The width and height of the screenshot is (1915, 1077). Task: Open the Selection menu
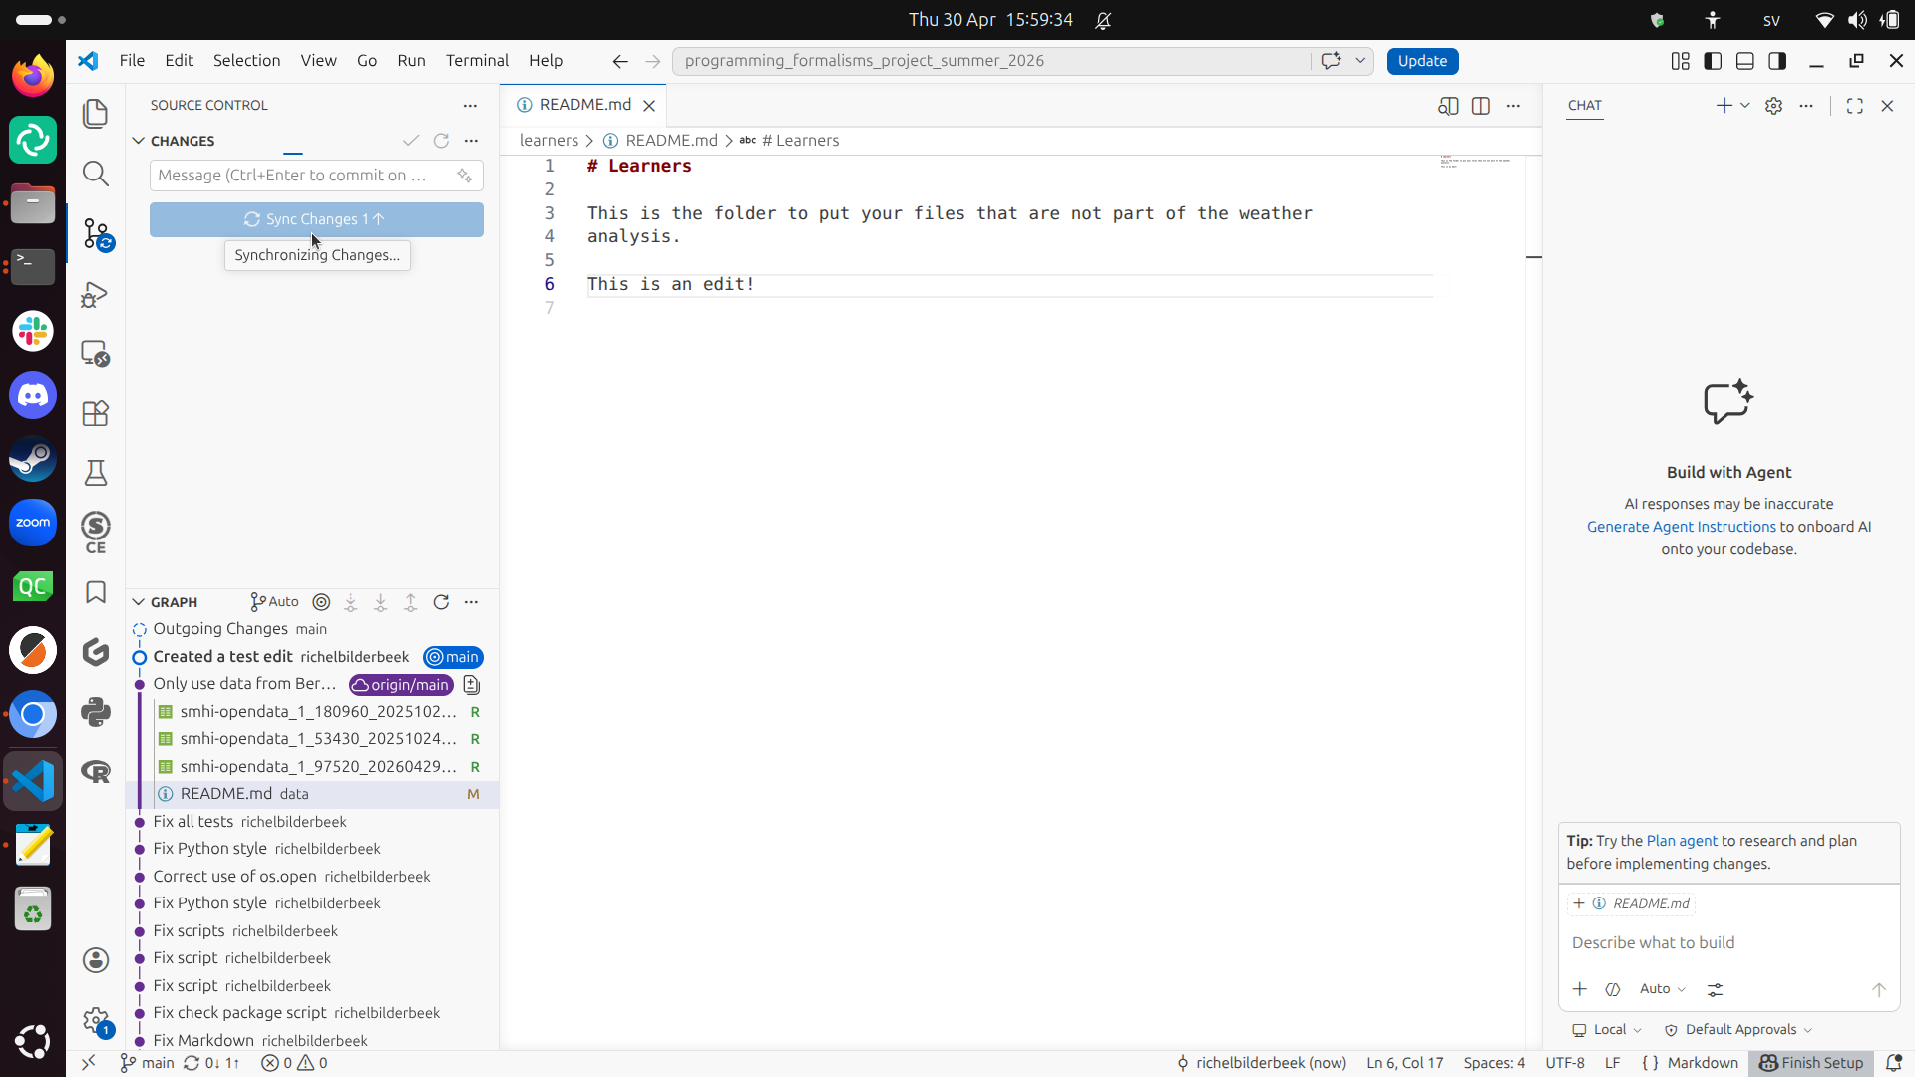pos(246,61)
